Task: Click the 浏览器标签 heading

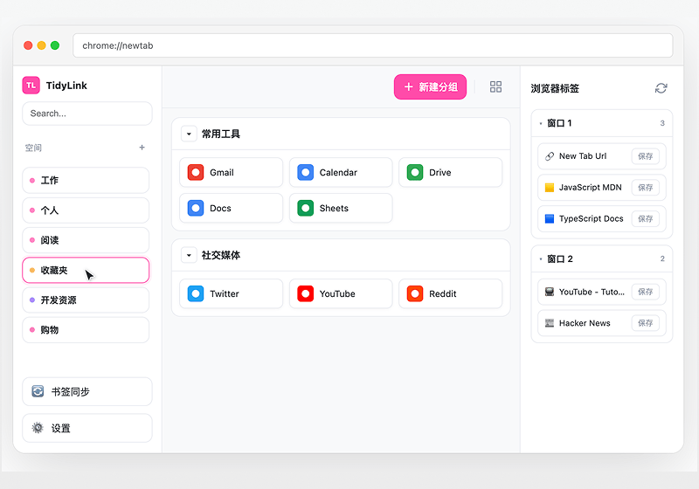Action: coord(555,88)
